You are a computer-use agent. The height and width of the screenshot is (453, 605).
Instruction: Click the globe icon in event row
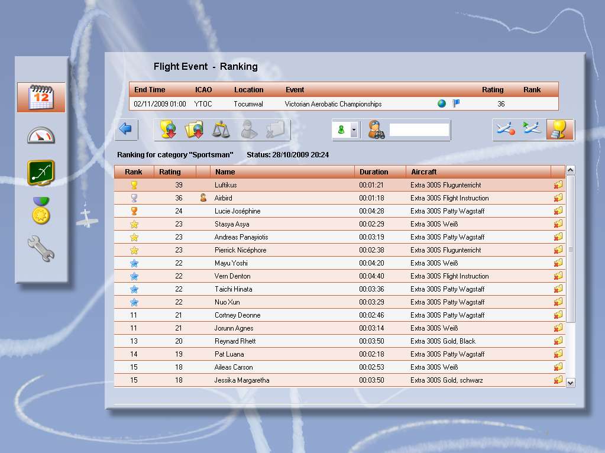pos(442,104)
